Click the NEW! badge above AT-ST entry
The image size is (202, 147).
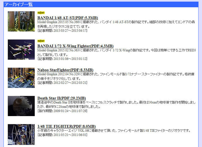[x=41, y=13]
